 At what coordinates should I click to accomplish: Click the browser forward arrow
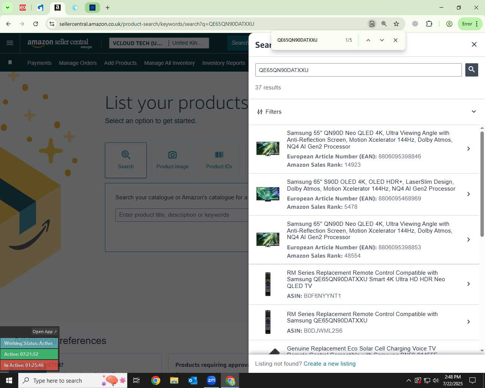coord(22,24)
